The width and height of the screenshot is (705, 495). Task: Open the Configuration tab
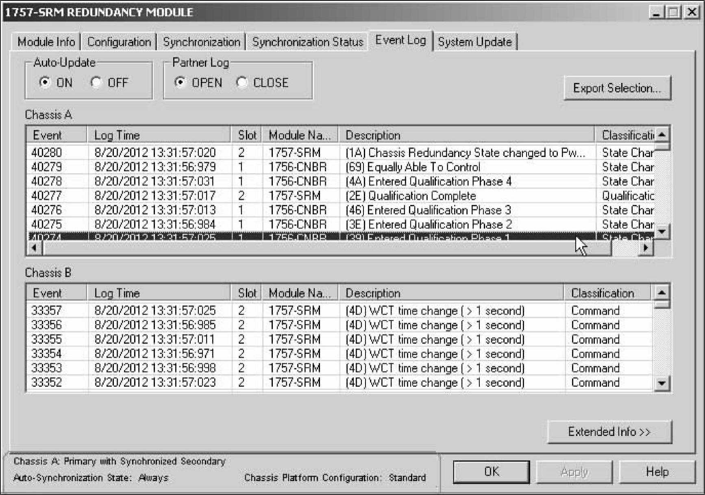point(119,42)
